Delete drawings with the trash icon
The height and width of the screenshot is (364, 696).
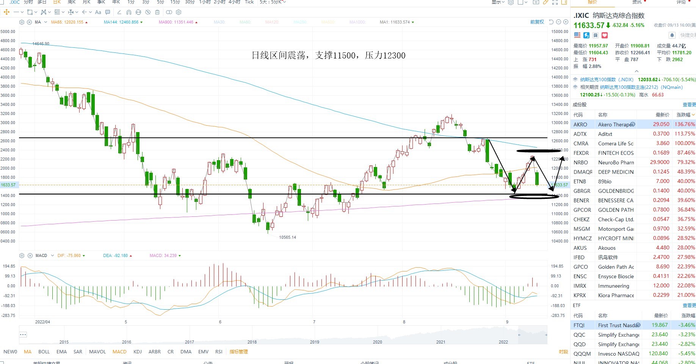[x=157, y=12]
